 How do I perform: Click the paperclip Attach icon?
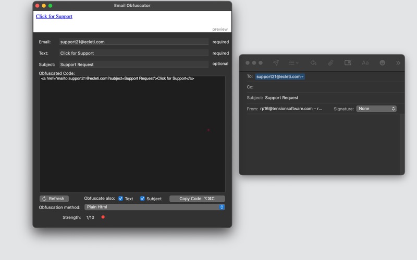(330, 63)
